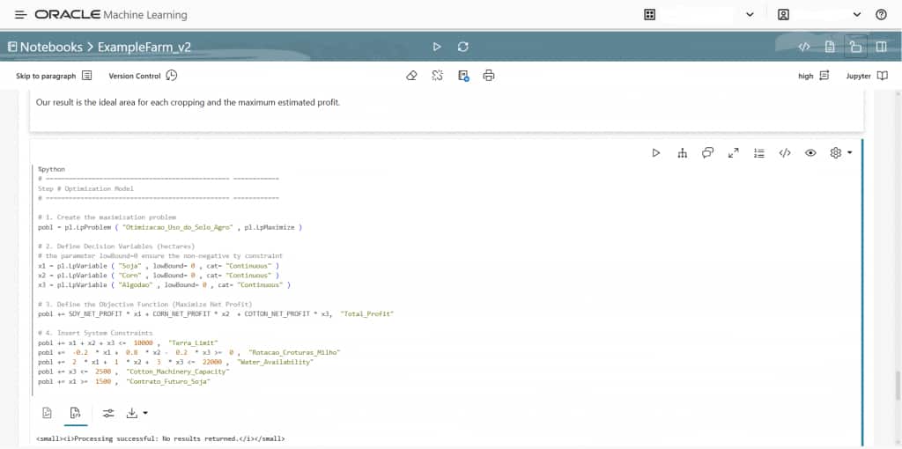Screen dimensions: 902x449
Task: Print the notebook
Action: pos(488,76)
